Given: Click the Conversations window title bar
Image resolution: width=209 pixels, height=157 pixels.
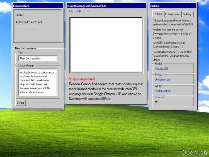Looking at the screenshot, I should 38,6.
